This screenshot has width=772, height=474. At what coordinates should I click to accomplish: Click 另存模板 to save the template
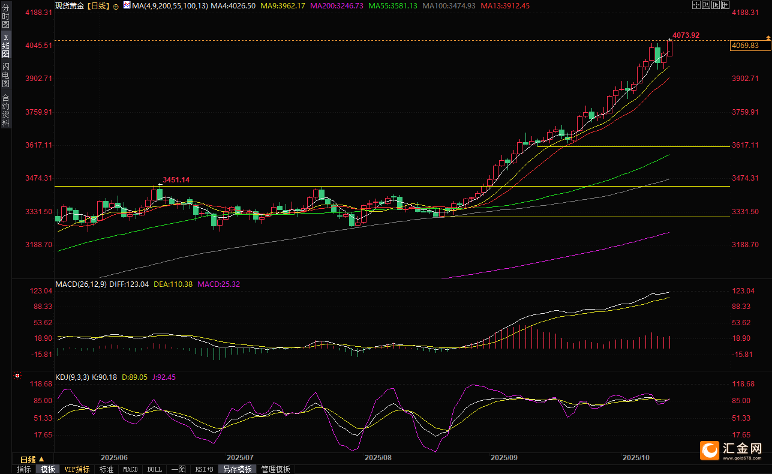point(238,469)
